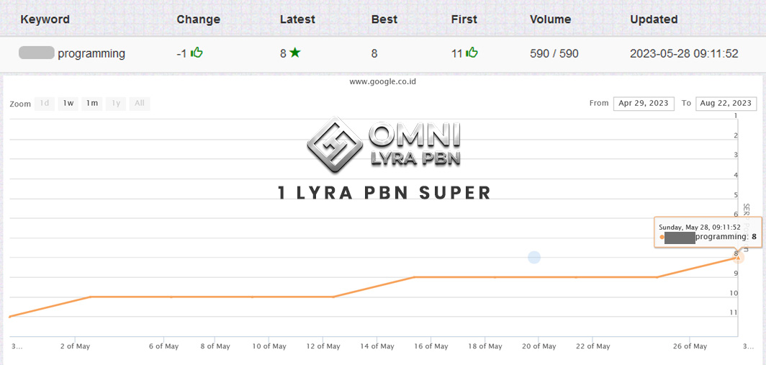Click the thumbs-up icon in Change column
Image resolution: width=766 pixels, height=365 pixels.
[197, 53]
